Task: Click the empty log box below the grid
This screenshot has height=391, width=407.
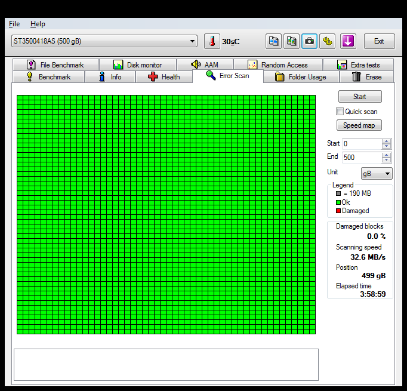Action: 166,365
